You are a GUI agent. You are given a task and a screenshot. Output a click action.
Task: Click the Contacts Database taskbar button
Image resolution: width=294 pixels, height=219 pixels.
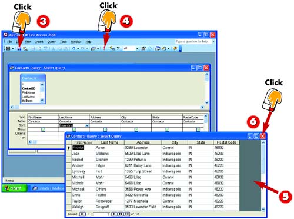click(48, 188)
